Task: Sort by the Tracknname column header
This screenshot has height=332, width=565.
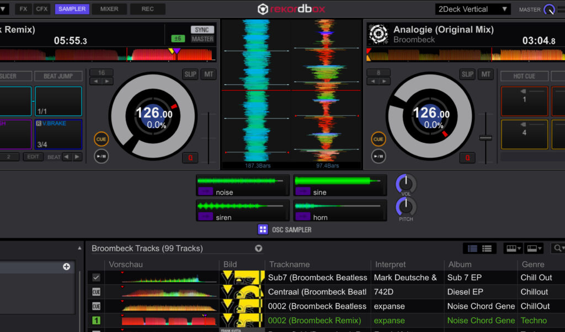Action: (x=289, y=264)
